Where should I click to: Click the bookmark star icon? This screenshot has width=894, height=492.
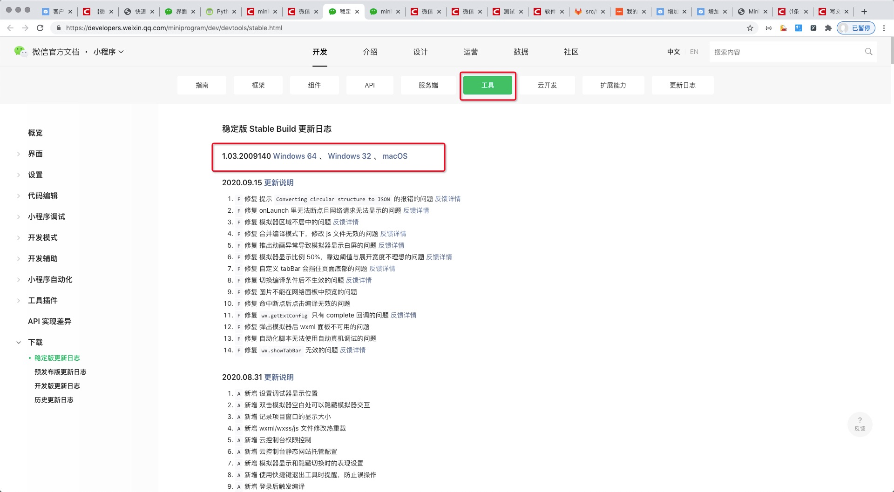click(750, 28)
